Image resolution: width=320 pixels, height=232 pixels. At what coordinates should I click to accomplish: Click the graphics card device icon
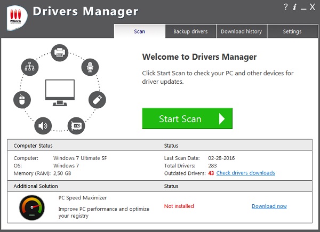point(76,126)
